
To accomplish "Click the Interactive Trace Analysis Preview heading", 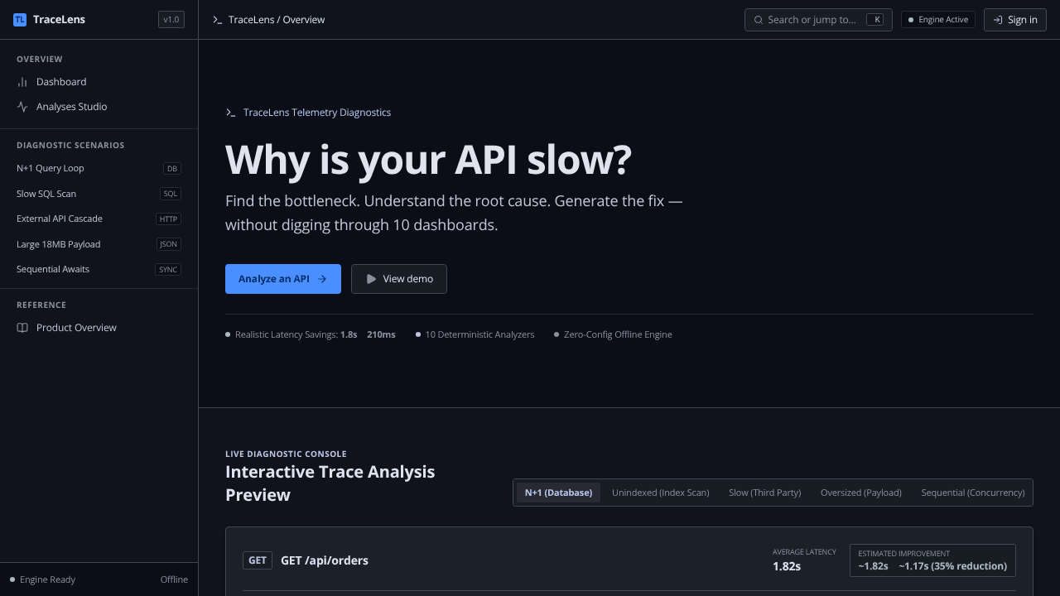I will [x=330, y=483].
